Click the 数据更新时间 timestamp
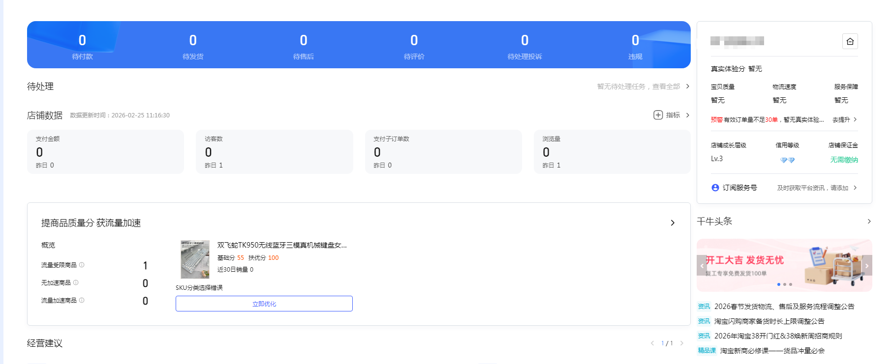The image size is (892, 364). click(x=120, y=115)
